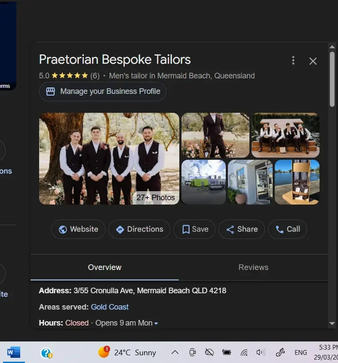The width and height of the screenshot is (338, 363).
Task: Expand the opening hours dropdown arrow
Action: coord(156,323)
